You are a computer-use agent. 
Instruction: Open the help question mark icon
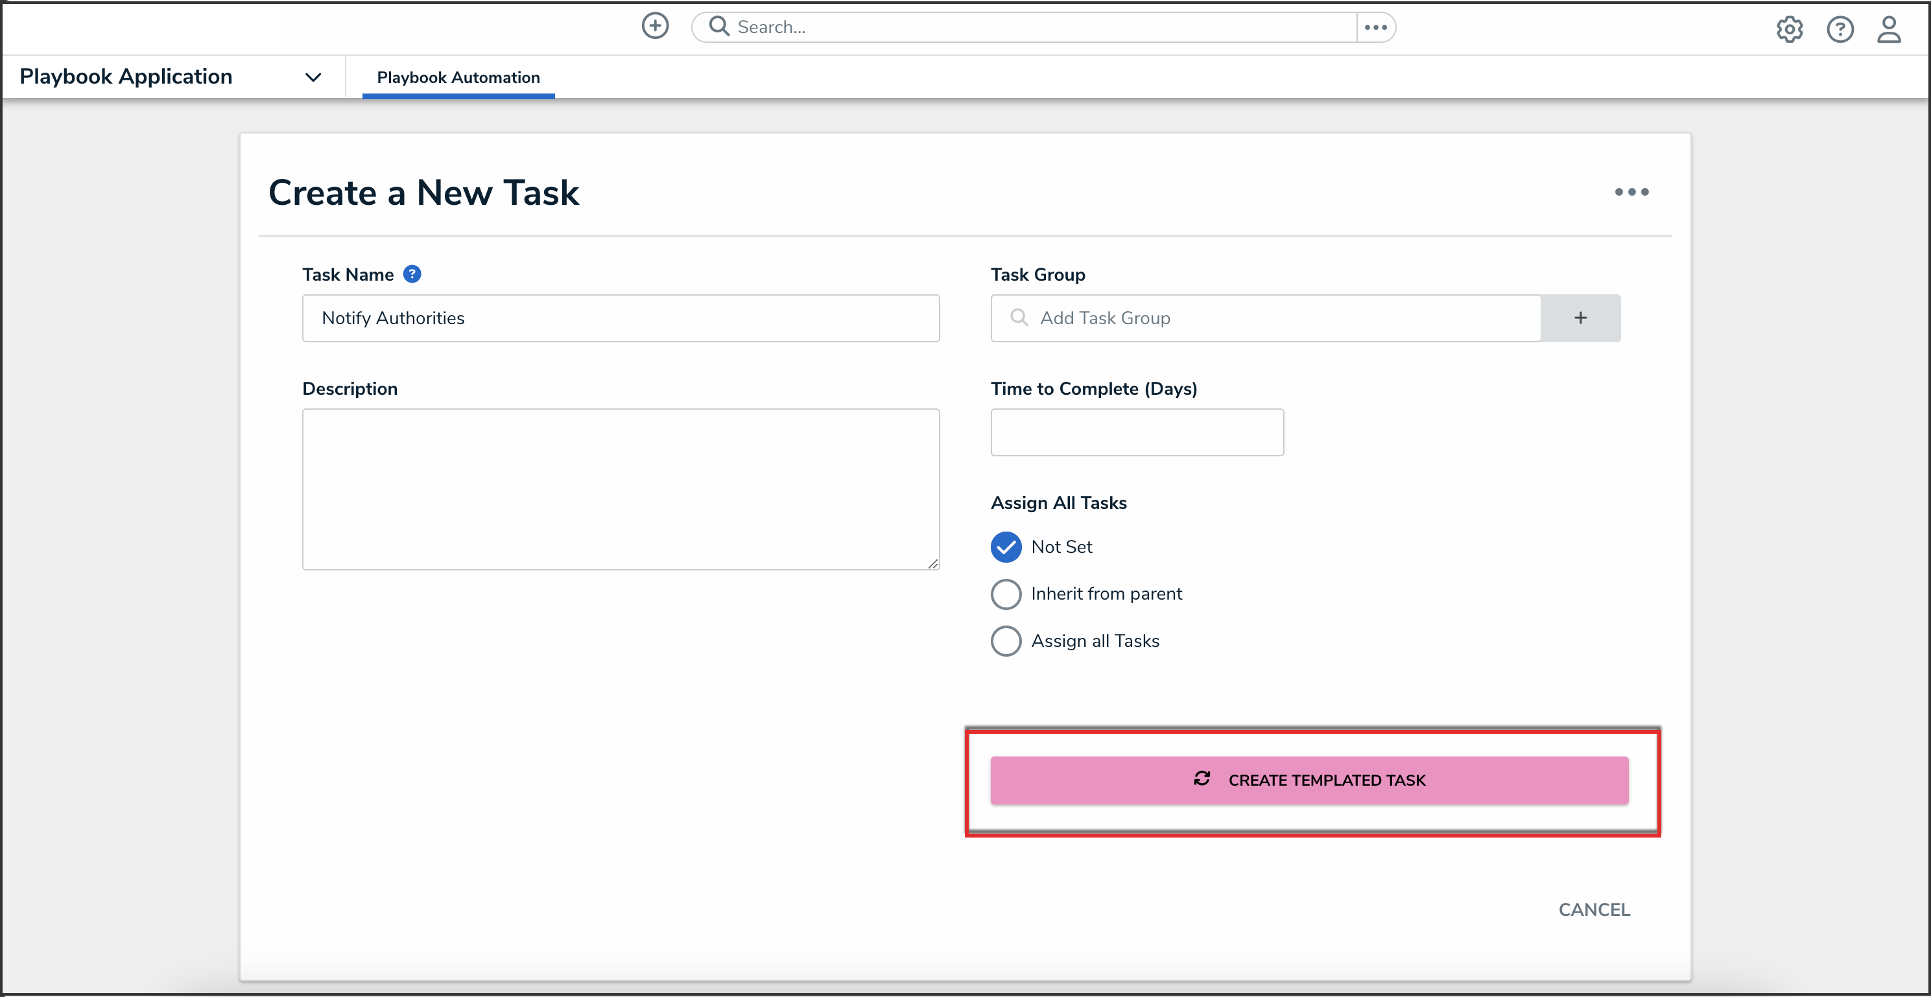click(x=1839, y=30)
